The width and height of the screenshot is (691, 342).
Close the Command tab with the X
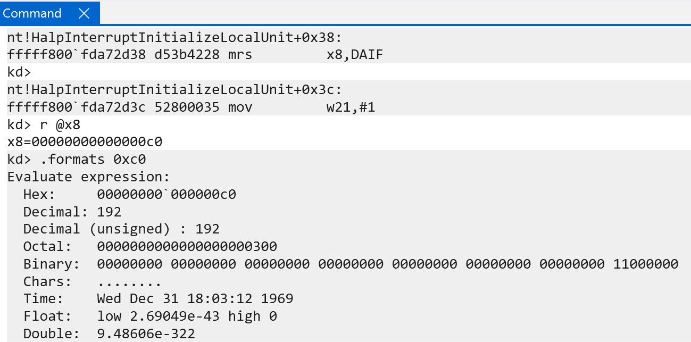tap(84, 13)
